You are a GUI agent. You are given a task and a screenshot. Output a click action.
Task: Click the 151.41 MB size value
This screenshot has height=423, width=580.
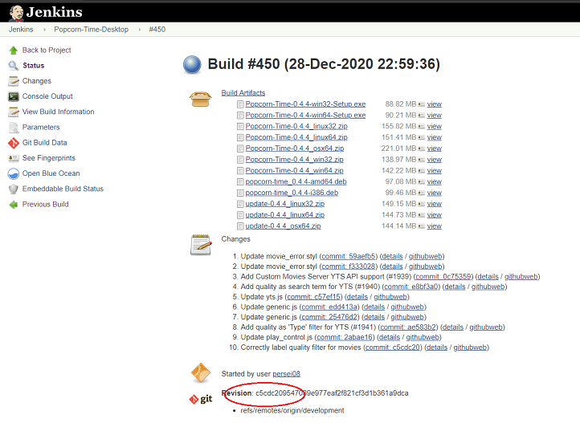(x=398, y=137)
